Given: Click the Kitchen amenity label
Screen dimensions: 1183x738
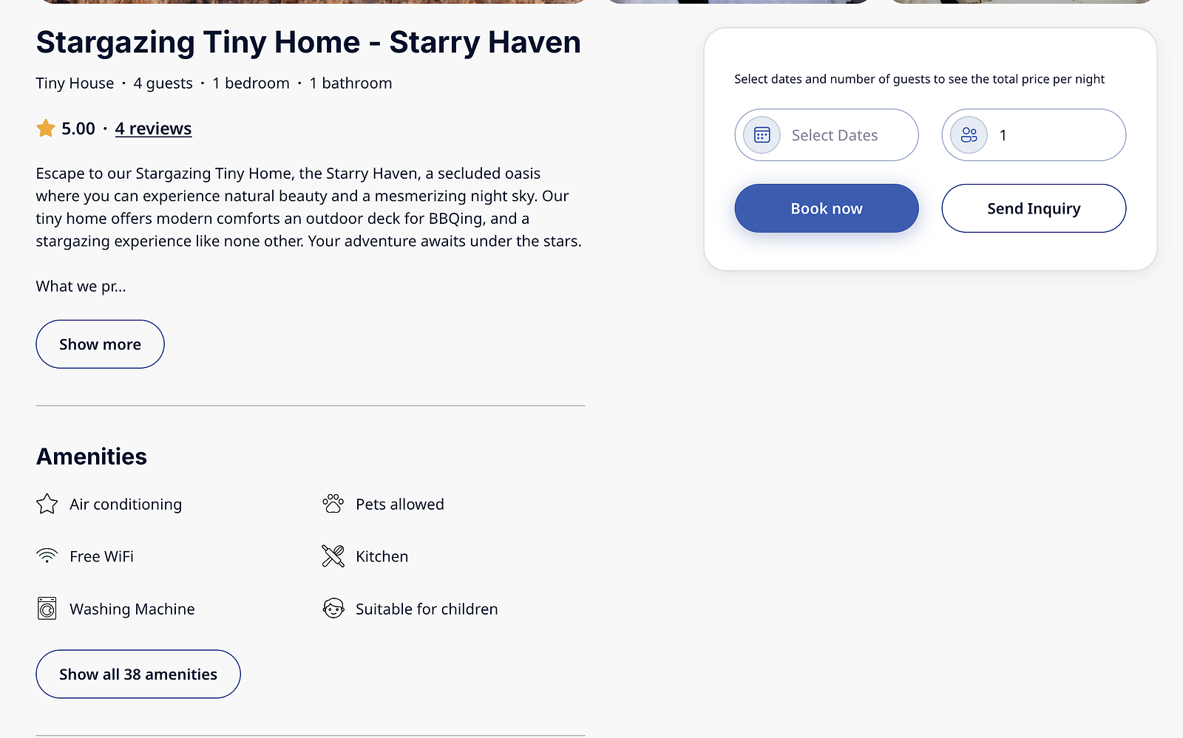Looking at the screenshot, I should (382, 556).
